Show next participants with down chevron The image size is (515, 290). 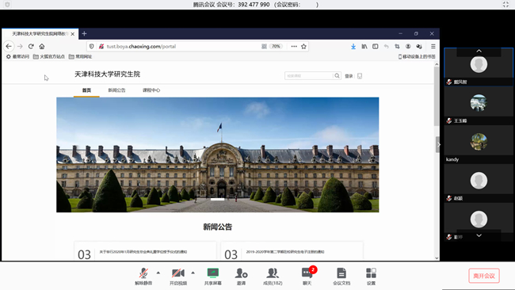point(479,235)
